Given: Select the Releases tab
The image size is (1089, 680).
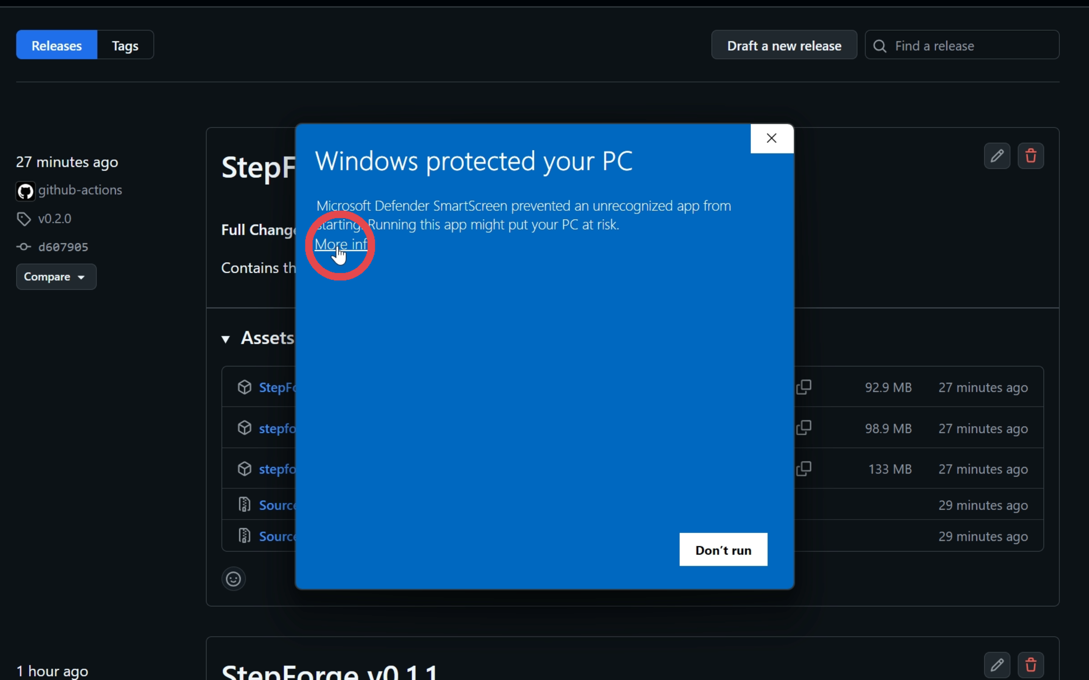Looking at the screenshot, I should pos(57,45).
